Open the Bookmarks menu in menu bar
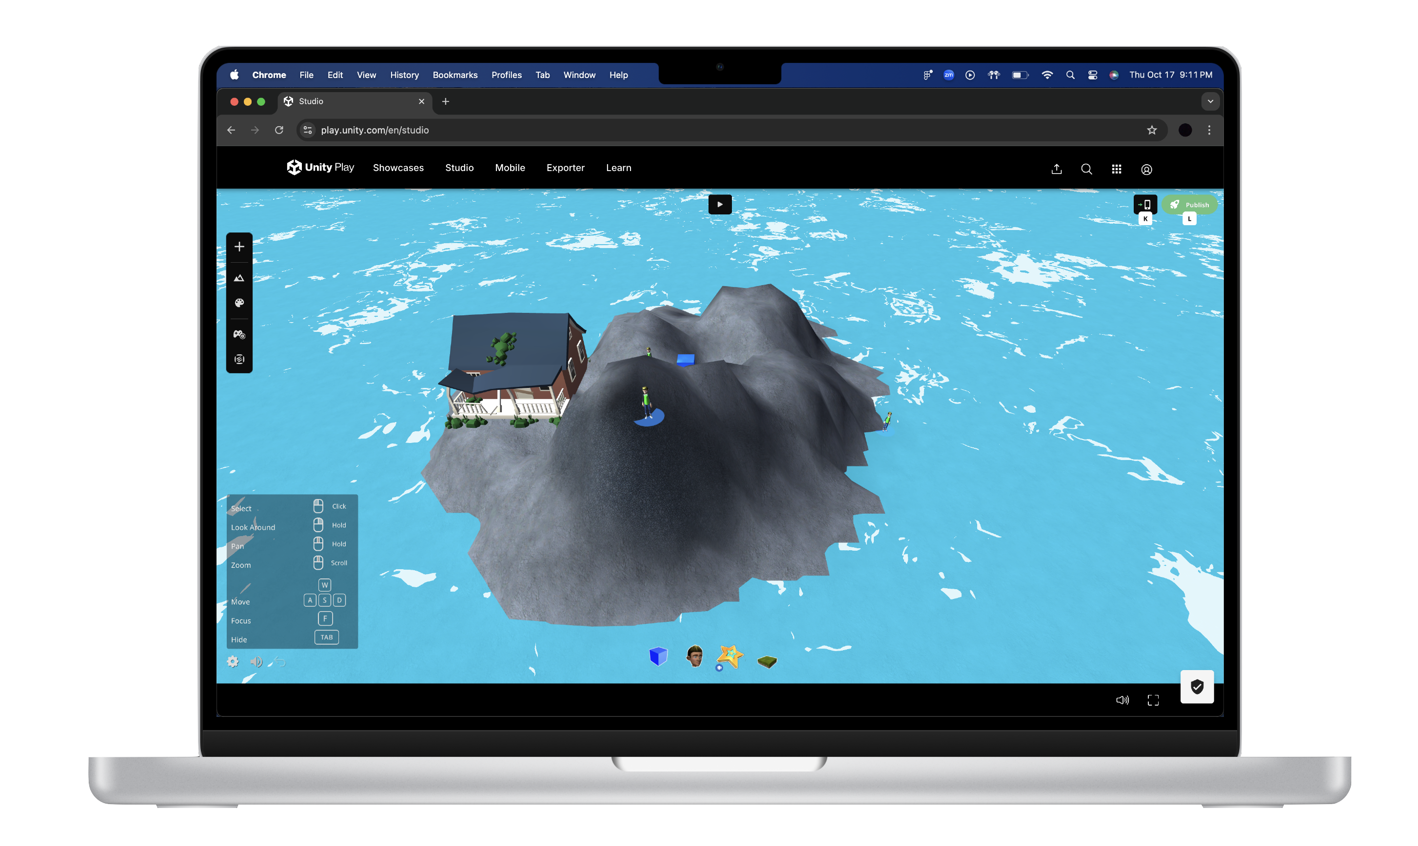Image resolution: width=1418 pixels, height=846 pixels. (454, 75)
